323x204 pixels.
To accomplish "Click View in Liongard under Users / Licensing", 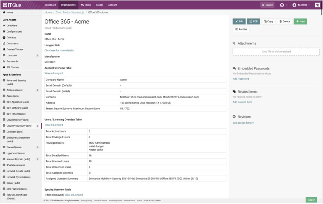I will click(x=53, y=125).
